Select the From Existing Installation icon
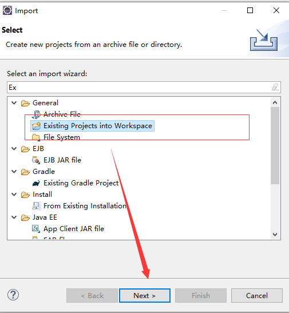Screen dimensions: 289x313 click(36, 206)
